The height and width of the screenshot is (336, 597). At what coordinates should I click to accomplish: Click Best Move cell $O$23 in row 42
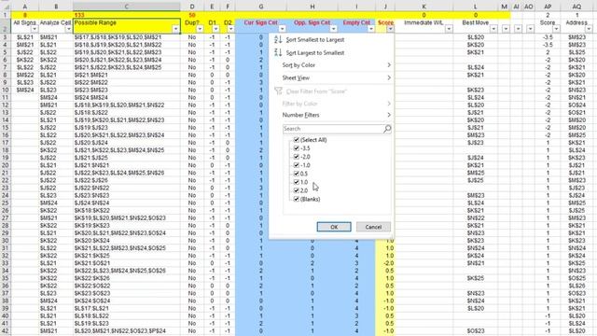click(476, 331)
